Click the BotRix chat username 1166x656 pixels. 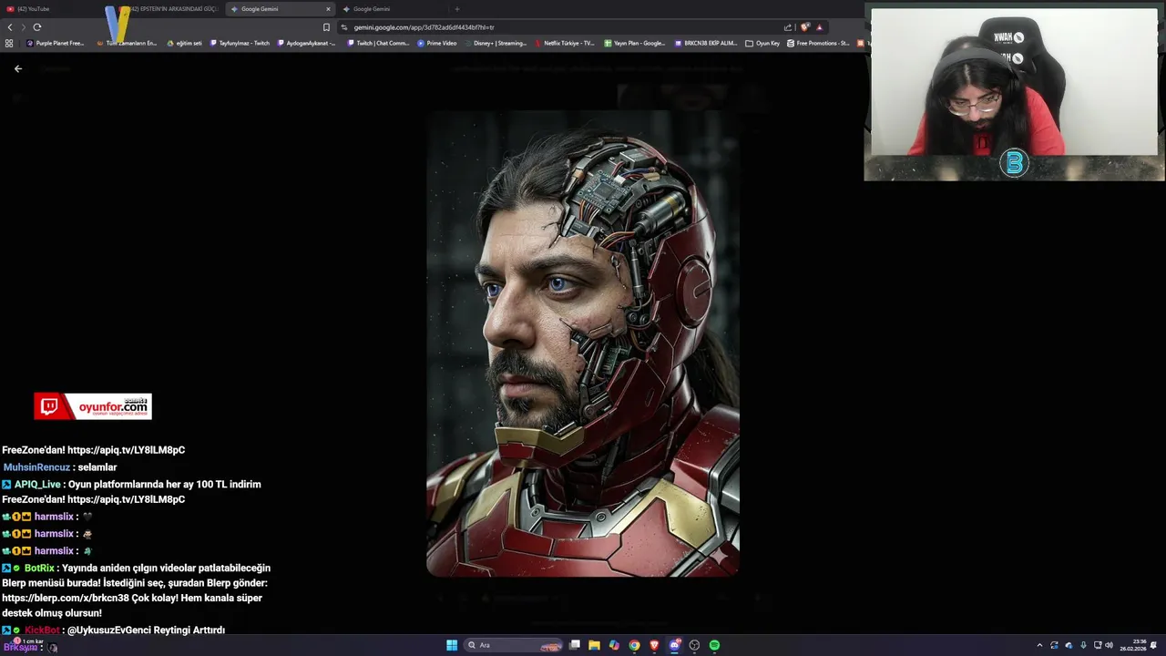40,569
